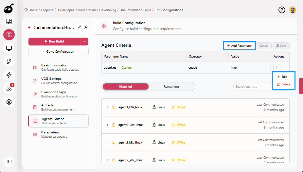303x172 pixels.
Task: Click the Value column header
Action: click(235, 56)
